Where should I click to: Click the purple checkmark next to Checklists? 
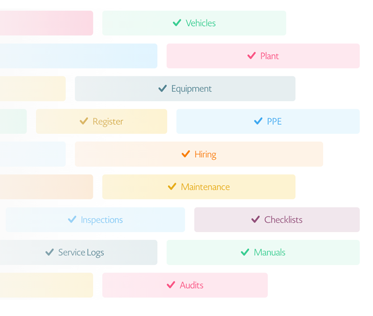pyautogui.click(x=256, y=219)
